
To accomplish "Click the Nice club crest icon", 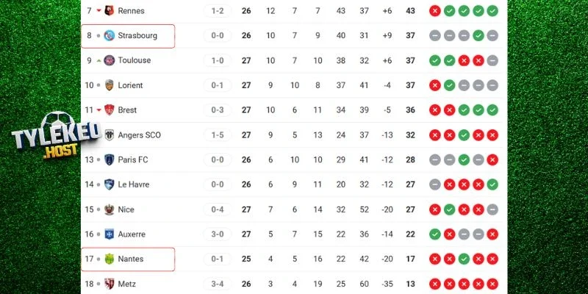I will 110,209.
